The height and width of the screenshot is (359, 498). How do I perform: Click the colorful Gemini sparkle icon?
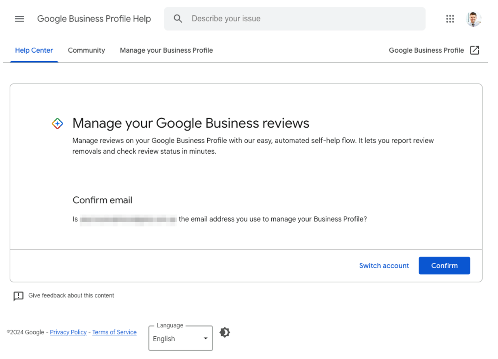click(58, 124)
